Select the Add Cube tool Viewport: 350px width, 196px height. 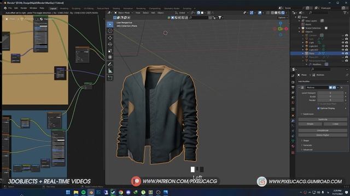coord(110,78)
